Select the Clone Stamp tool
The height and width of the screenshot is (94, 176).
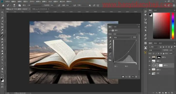2,39
